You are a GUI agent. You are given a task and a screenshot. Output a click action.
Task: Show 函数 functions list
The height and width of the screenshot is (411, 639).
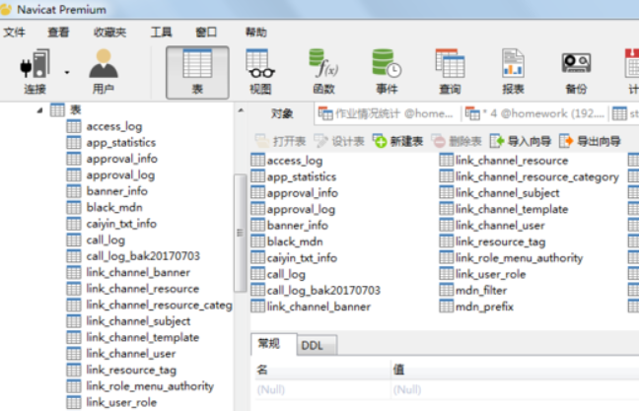[323, 72]
